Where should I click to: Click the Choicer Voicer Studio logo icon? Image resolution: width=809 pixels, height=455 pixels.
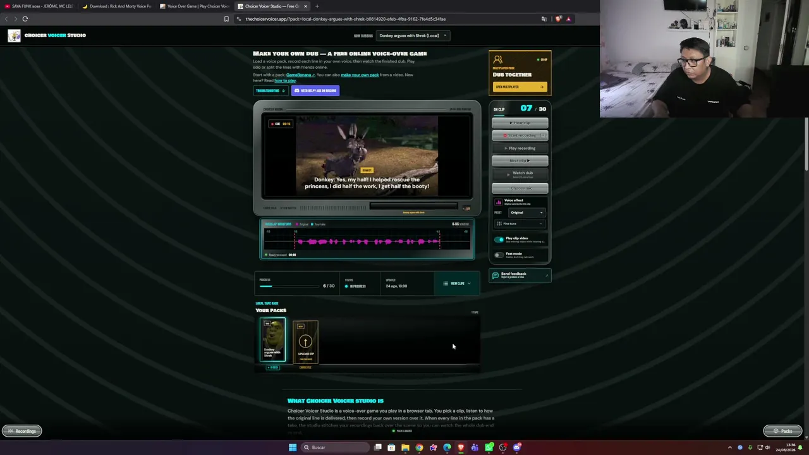[x=14, y=35]
